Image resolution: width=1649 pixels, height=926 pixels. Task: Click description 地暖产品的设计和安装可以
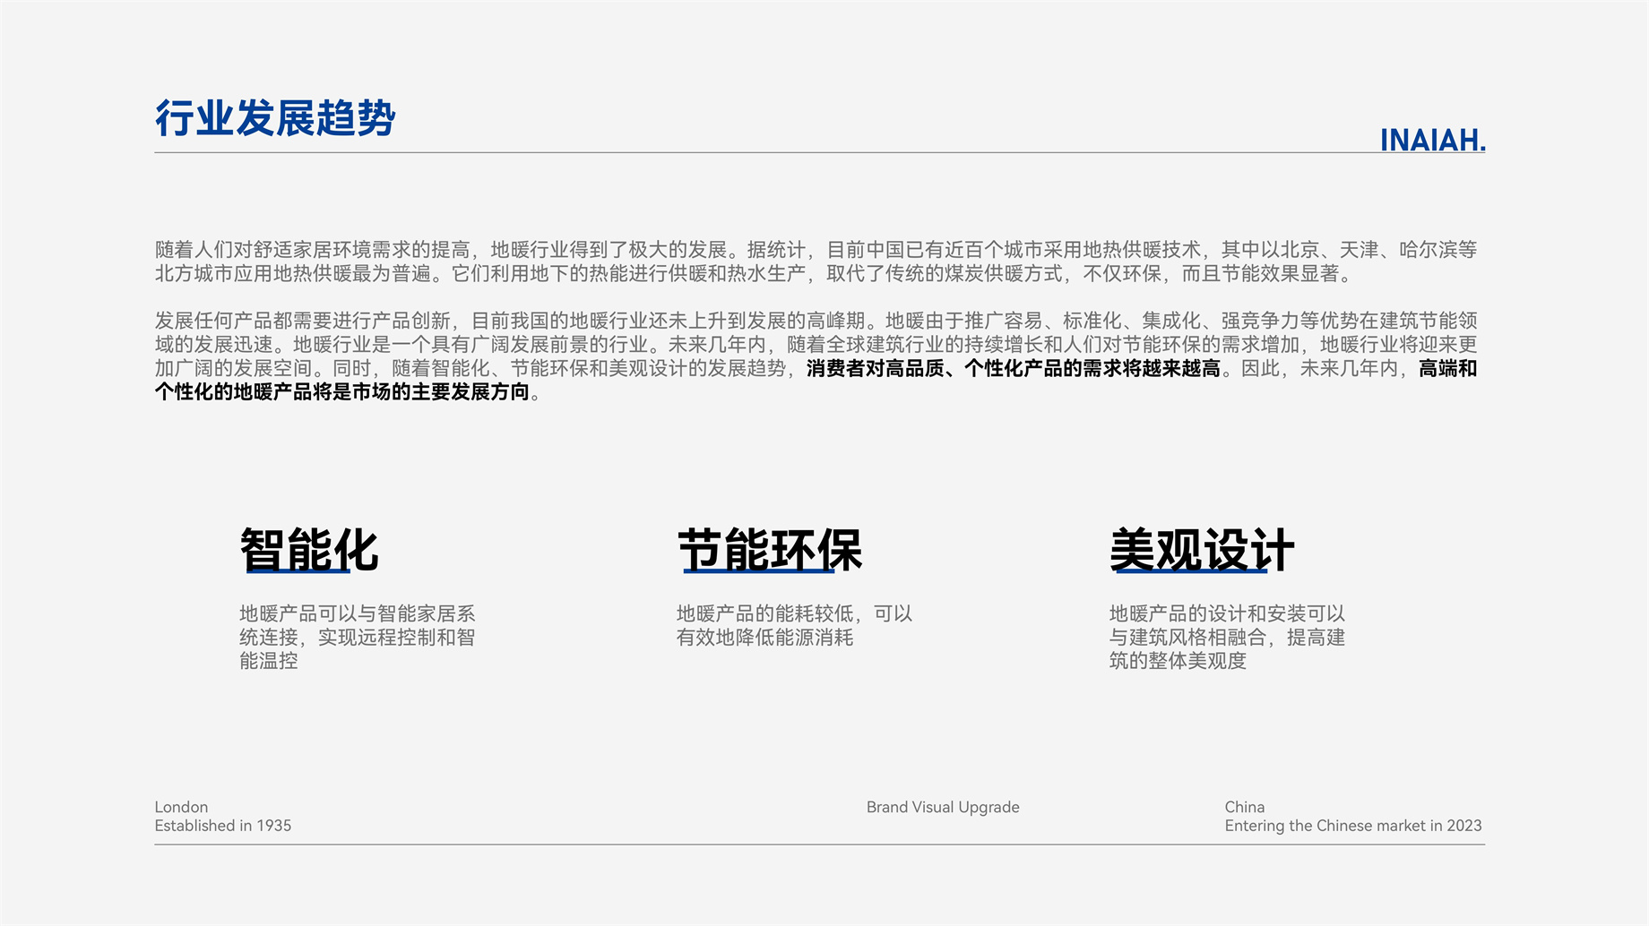(x=1227, y=637)
